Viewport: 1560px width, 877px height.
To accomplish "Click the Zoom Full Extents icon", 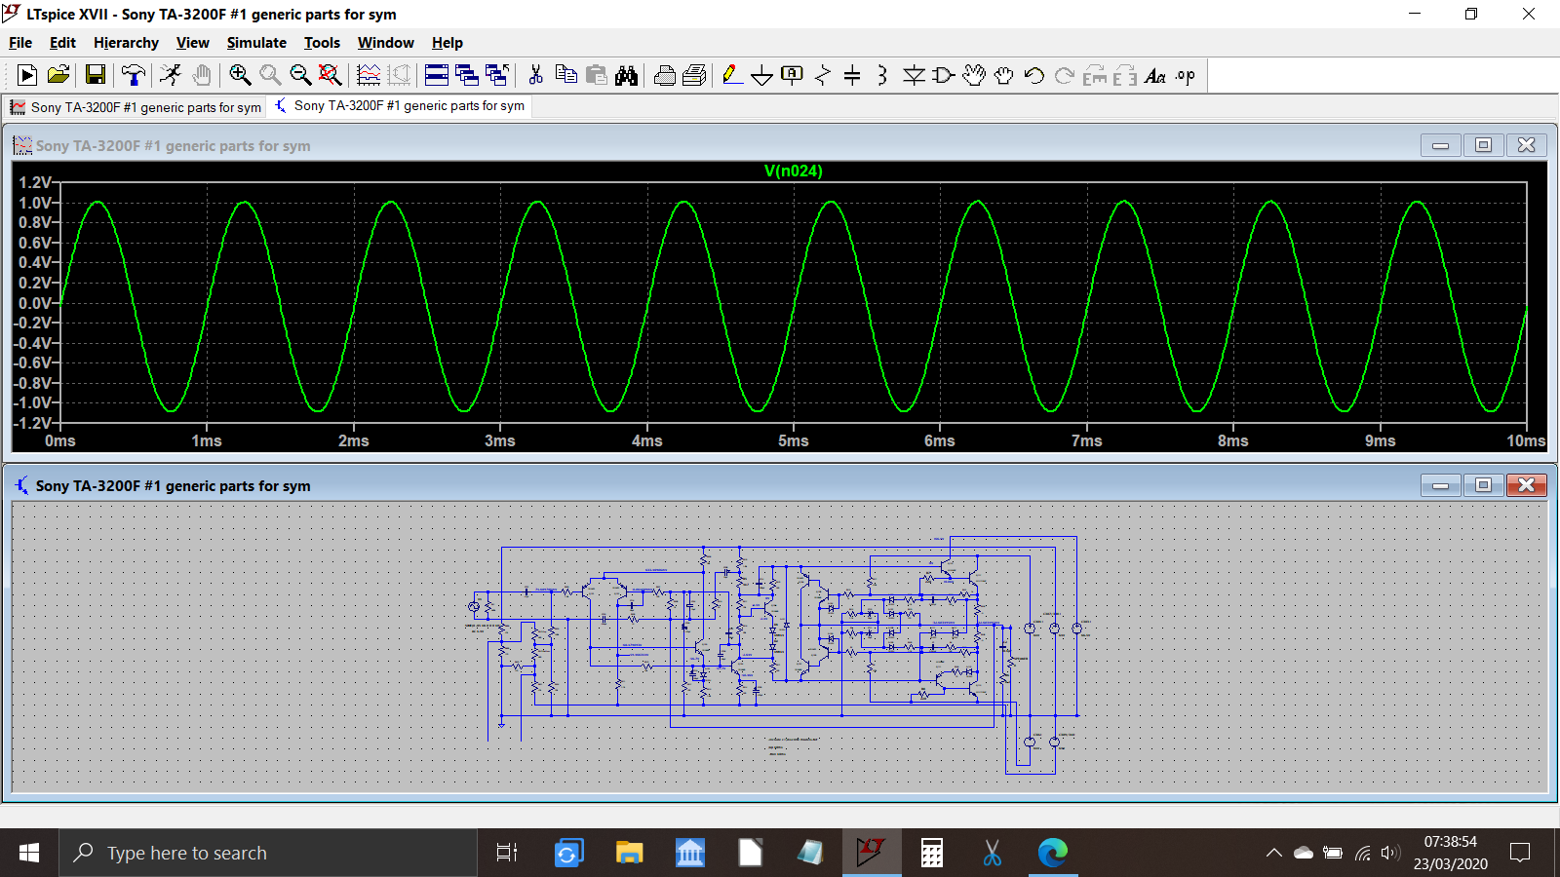I will click(331, 75).
